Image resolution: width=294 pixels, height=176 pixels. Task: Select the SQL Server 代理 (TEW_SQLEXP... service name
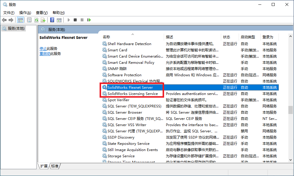[x=135, y=131]
